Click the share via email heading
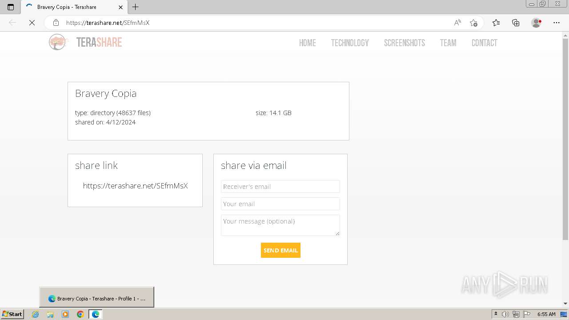The image size is (569, 320). [x=253, y=165]
